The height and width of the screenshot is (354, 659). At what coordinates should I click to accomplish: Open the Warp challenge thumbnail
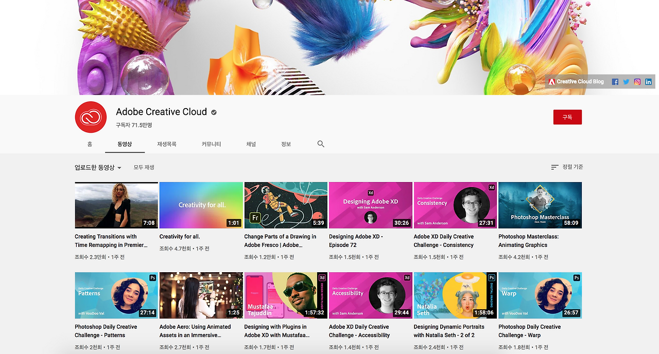[x=540, y=295]
